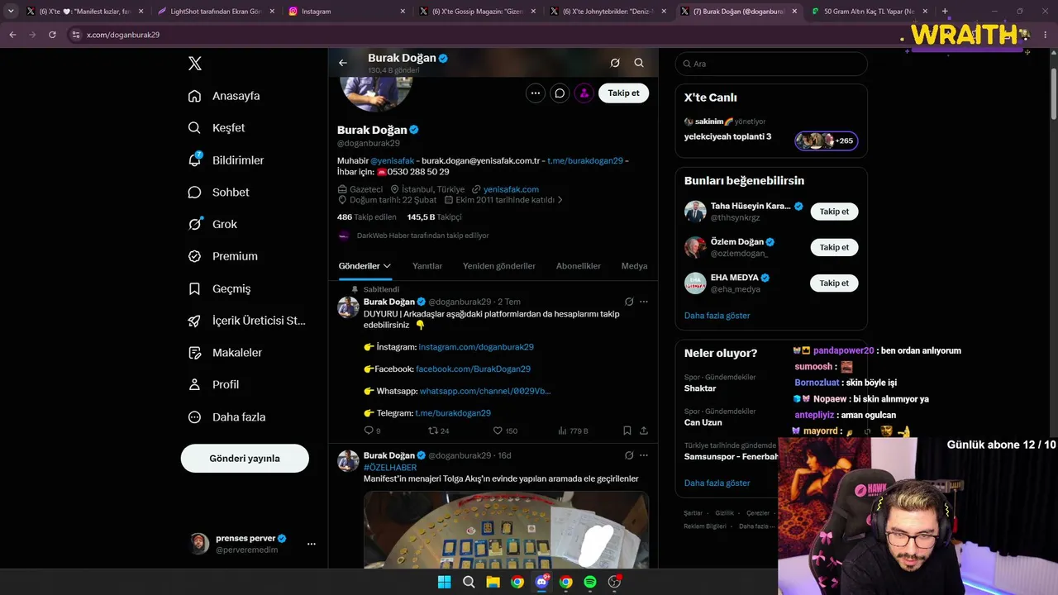This screenshot has height=595, width=1058.
Task: Open the Windows Start menu
Action: click(444, 582)
